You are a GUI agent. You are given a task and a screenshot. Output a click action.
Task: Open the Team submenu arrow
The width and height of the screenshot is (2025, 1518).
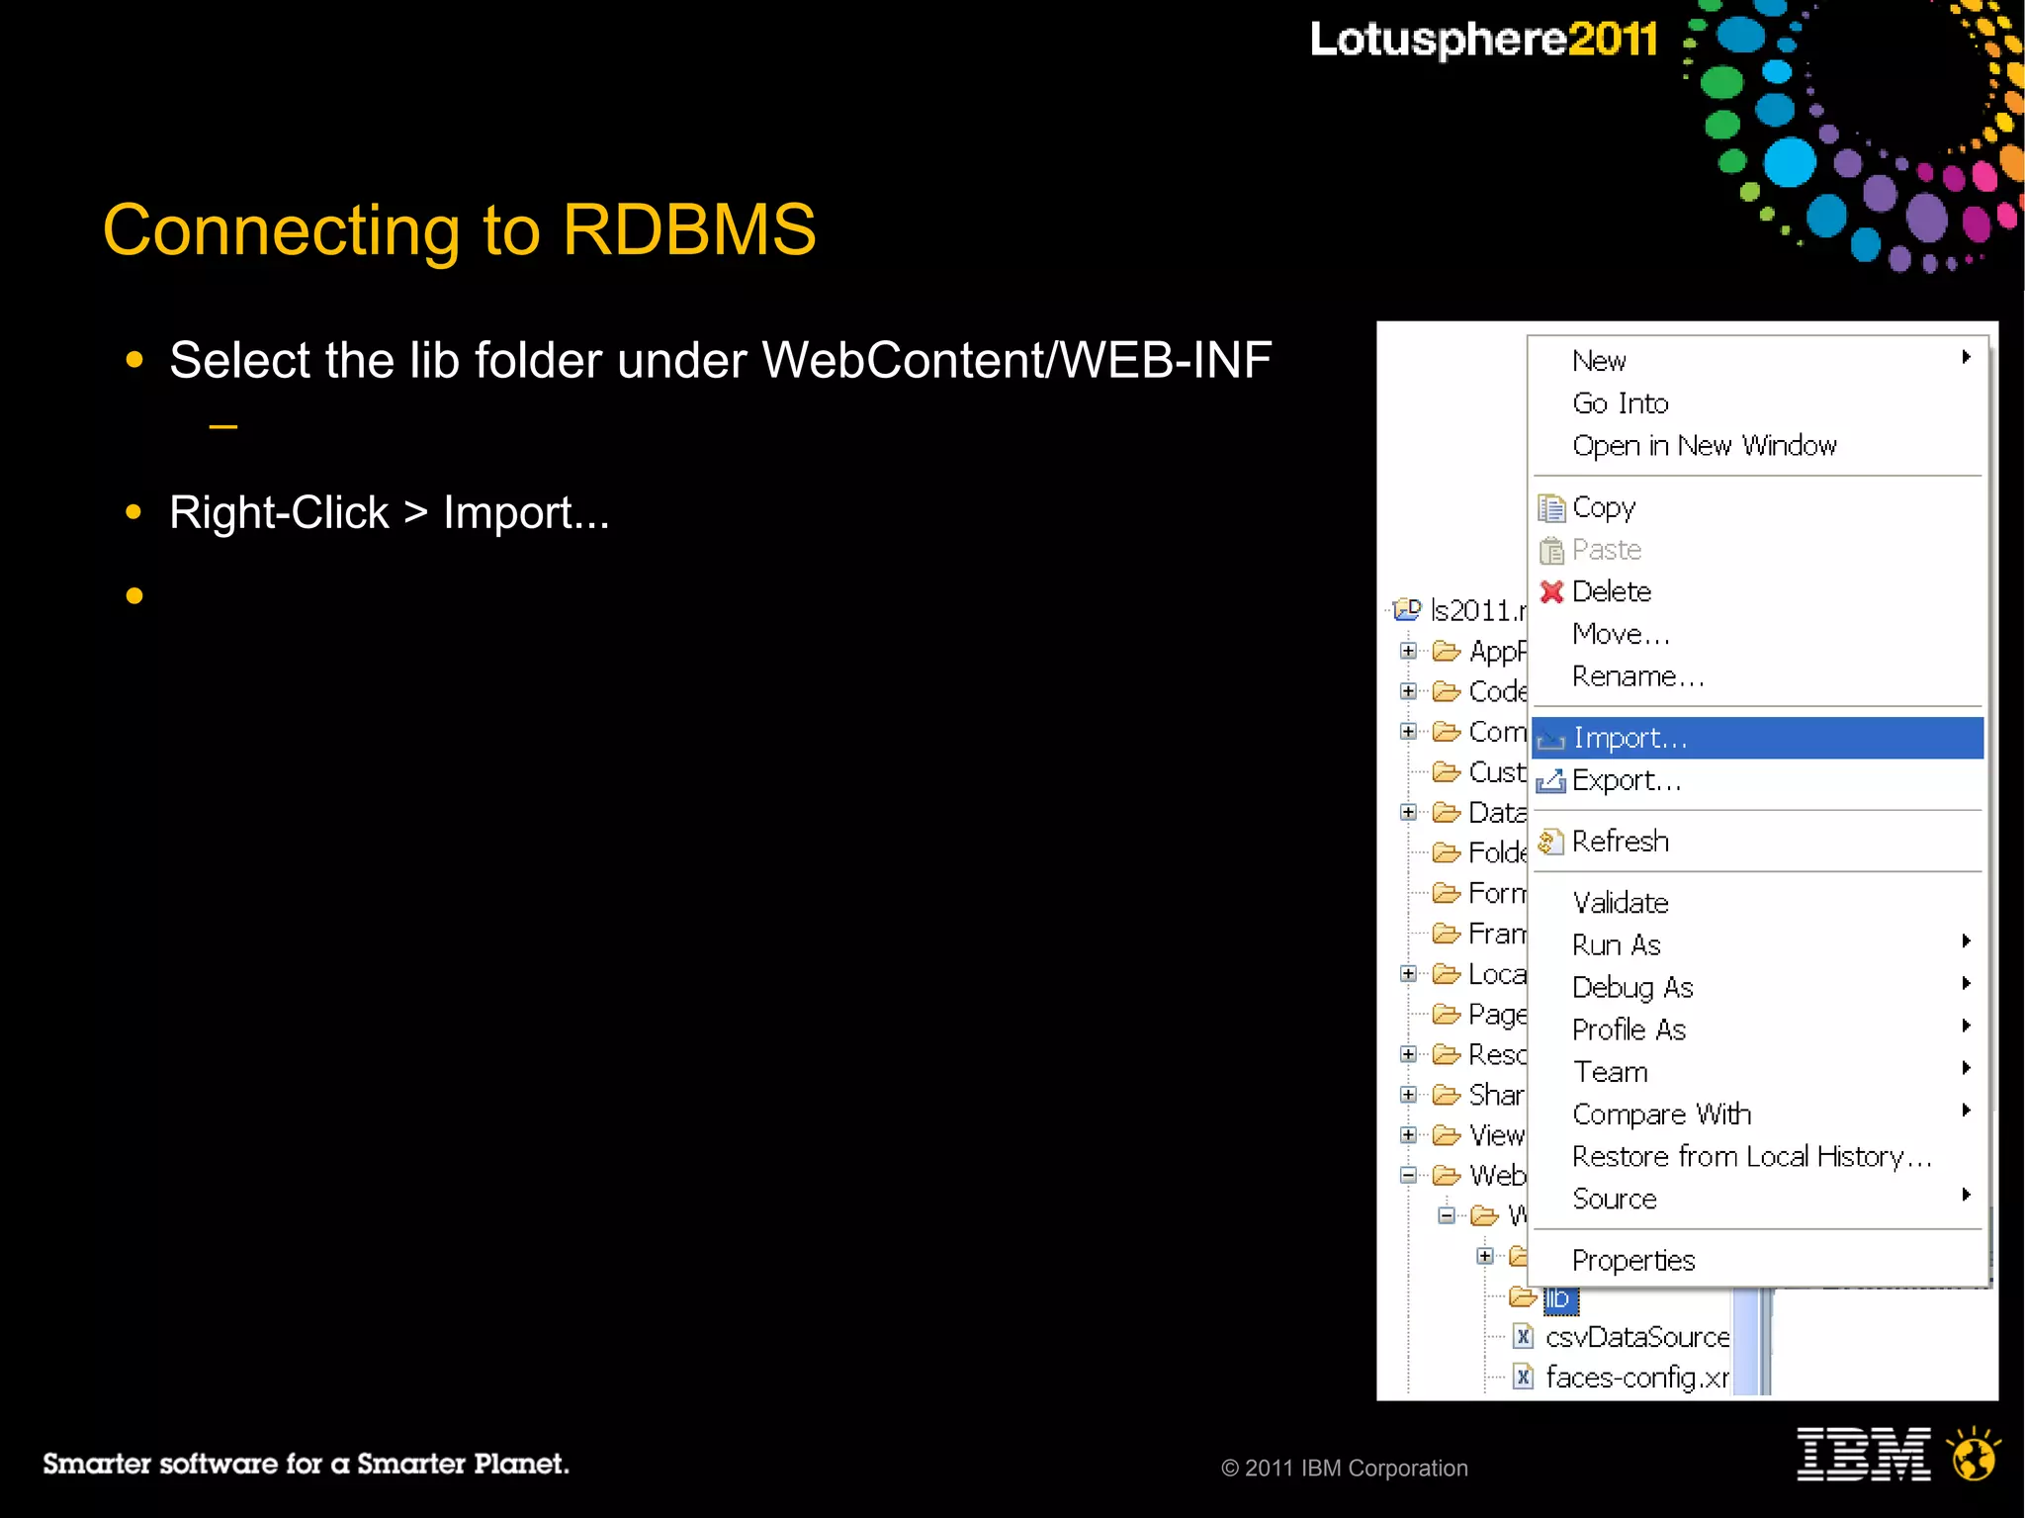click(x=1967, y=1068)
